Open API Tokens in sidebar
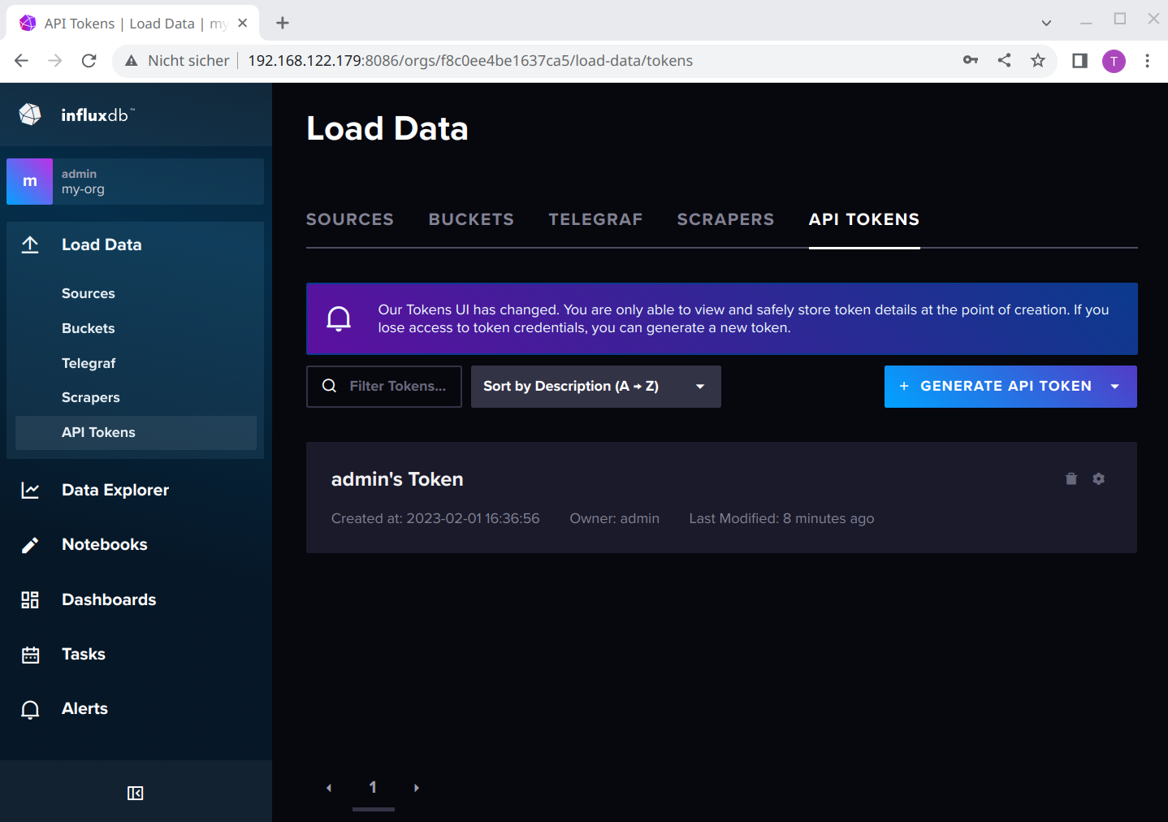The width and height of the screenshot is (1168, 822). (x=136, y=433)
